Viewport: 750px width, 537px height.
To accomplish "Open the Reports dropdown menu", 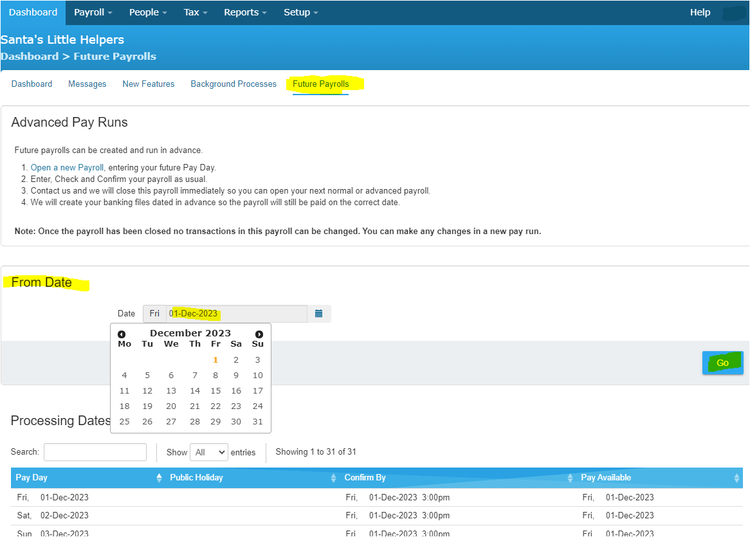I will coord(245,12).
